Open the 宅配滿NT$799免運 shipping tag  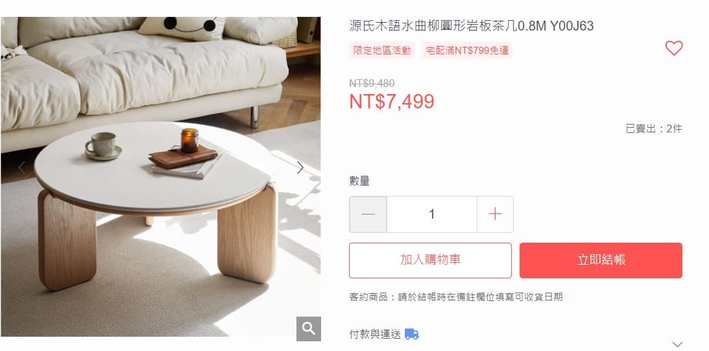[x=467, y=50]
